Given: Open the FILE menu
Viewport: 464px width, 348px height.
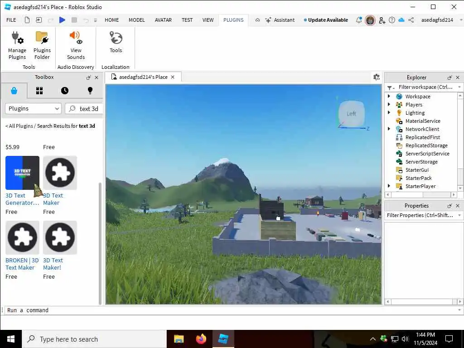Looking at the screenshot, I should coord(11,20).
